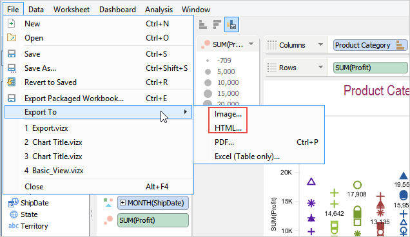Click the Save floppy disk icon
This screenshot has width=410, height=237.
[12, 54]
